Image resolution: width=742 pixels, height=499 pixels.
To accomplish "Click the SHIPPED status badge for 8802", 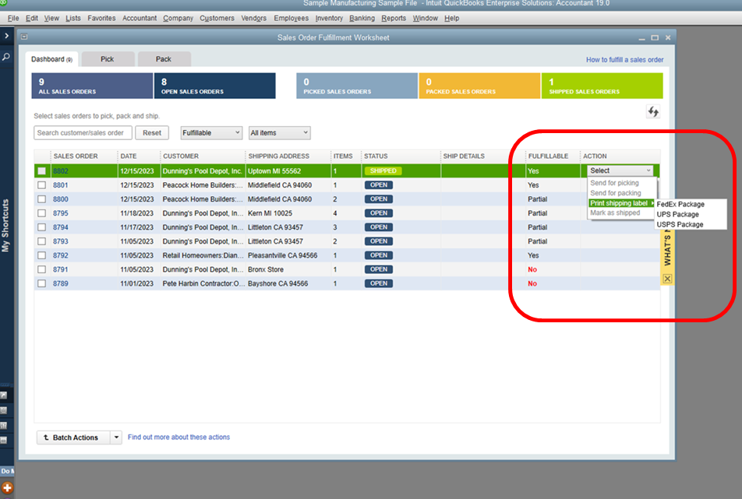I will coord(383,171).
